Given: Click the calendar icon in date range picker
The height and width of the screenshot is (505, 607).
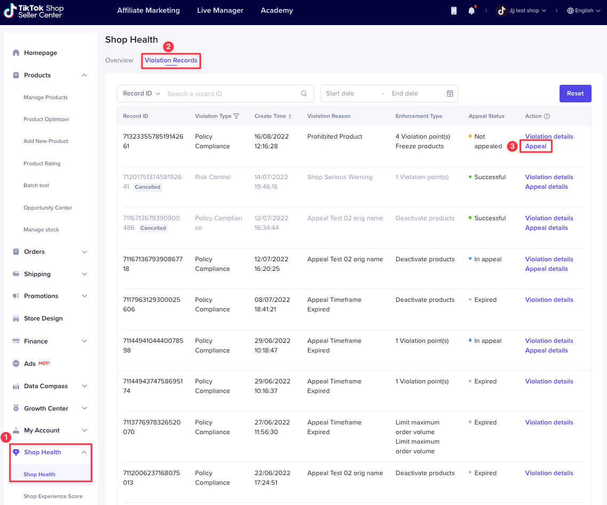Looking at the screenshot, I should 450,93.
